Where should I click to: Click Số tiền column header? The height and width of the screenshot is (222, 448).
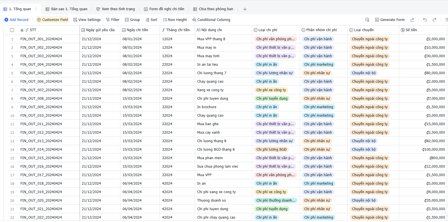423,30
